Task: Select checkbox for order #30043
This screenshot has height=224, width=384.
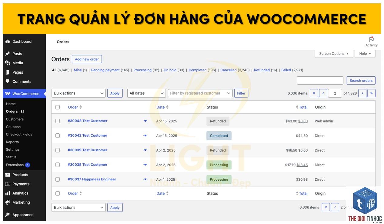Action: 58,121
